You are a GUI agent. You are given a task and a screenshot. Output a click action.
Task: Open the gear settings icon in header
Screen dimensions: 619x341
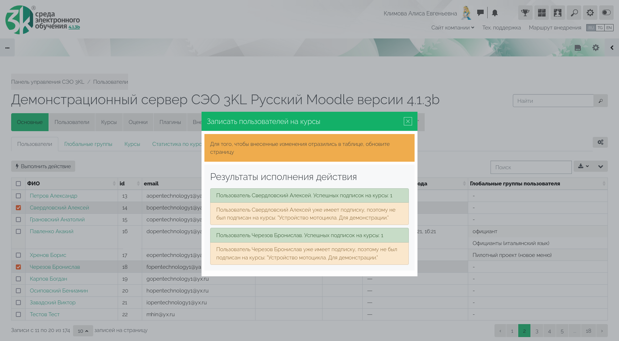tap(590, 13)
